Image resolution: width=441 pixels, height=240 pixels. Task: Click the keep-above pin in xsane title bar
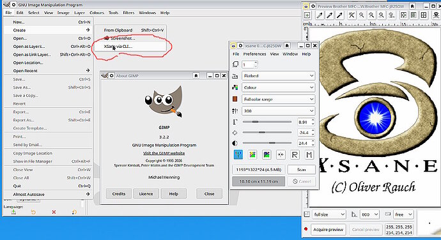pos(287,45)
